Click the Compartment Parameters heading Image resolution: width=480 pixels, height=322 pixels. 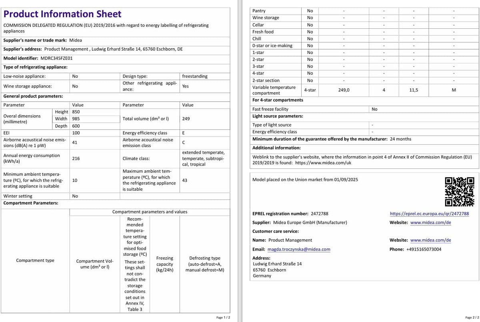[x=31, y=203]
